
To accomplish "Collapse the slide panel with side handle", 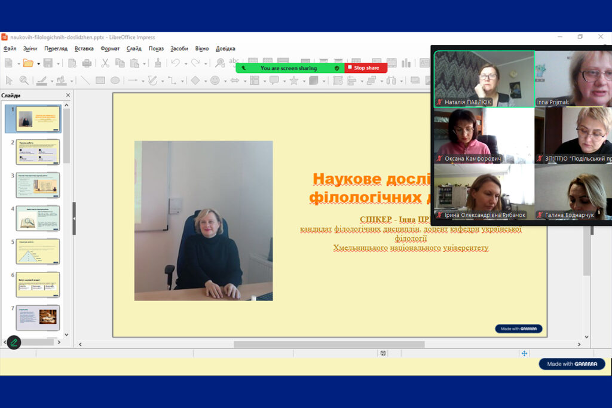I will pyautogui.click(x=74, y=218).
